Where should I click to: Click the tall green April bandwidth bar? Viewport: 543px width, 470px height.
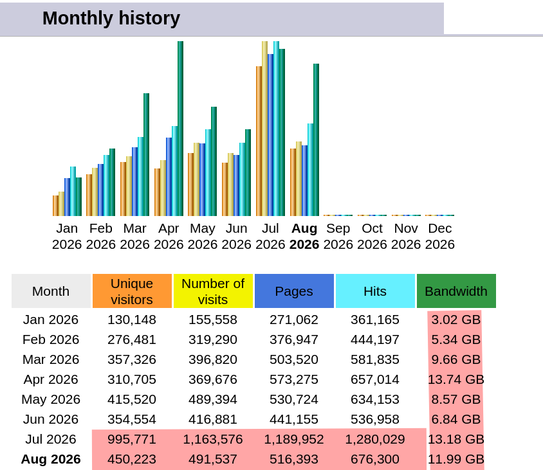(x=180, y=129)
